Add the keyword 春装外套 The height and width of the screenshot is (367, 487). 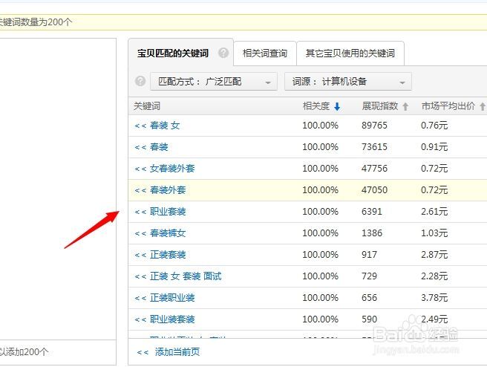[x=168, y=190]
